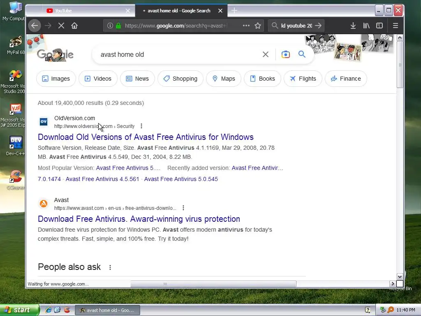Viewport: 421px width, 316px height.
Task: Click the toolbar search box with youtube text
Action: coord(296,26)
